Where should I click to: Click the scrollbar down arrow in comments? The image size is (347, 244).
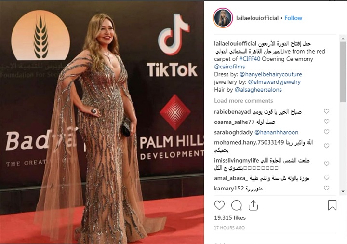tap(343, 191)
